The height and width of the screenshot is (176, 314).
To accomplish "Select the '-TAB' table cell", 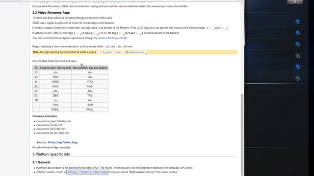I will 90,105.
